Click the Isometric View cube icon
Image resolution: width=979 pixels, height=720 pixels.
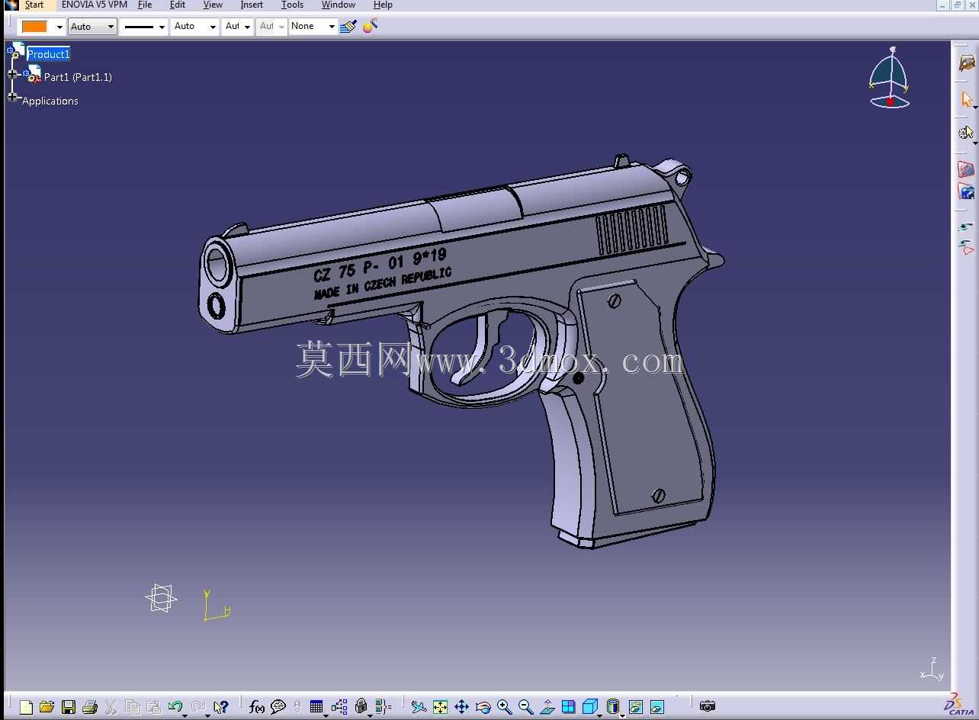pos(589,707)
